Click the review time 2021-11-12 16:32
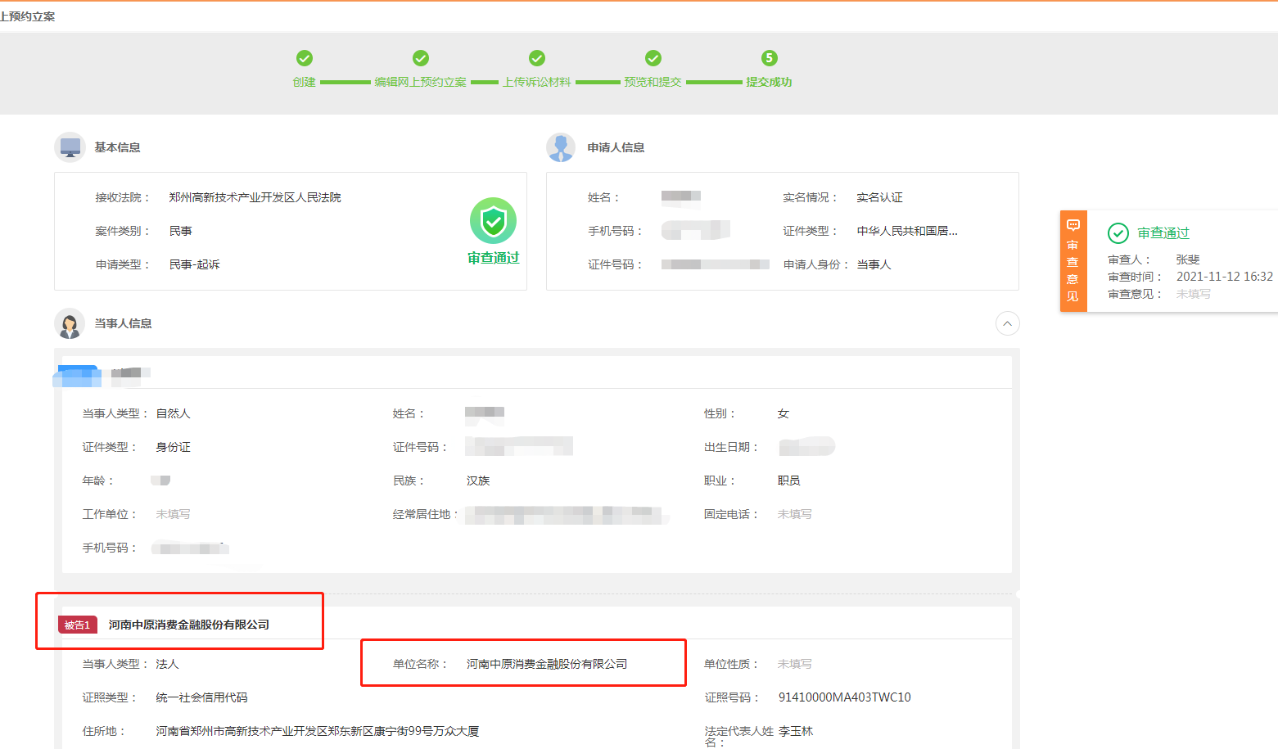This screenshot has height=749, width=1278. tap(1225, 277)
